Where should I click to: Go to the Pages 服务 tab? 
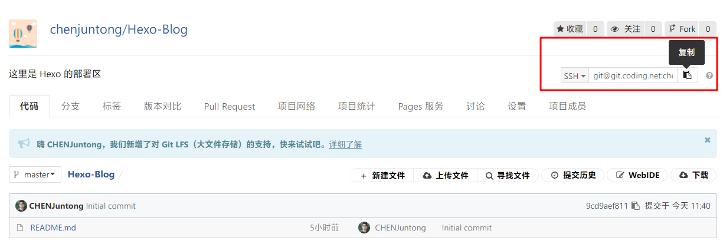tap(421, 106)
